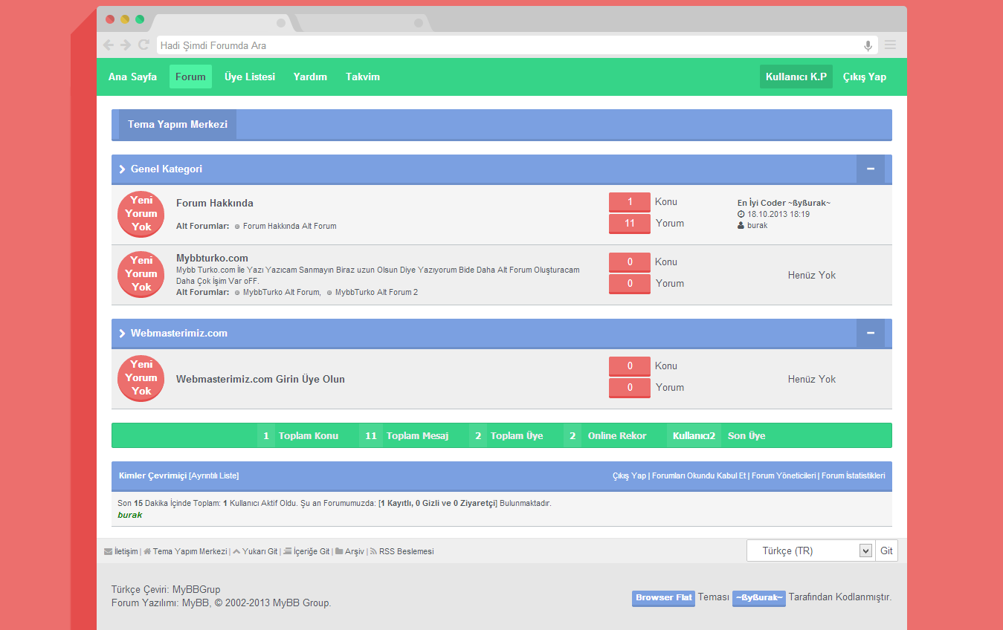Select the Yardım navigation item

point(310,77)
